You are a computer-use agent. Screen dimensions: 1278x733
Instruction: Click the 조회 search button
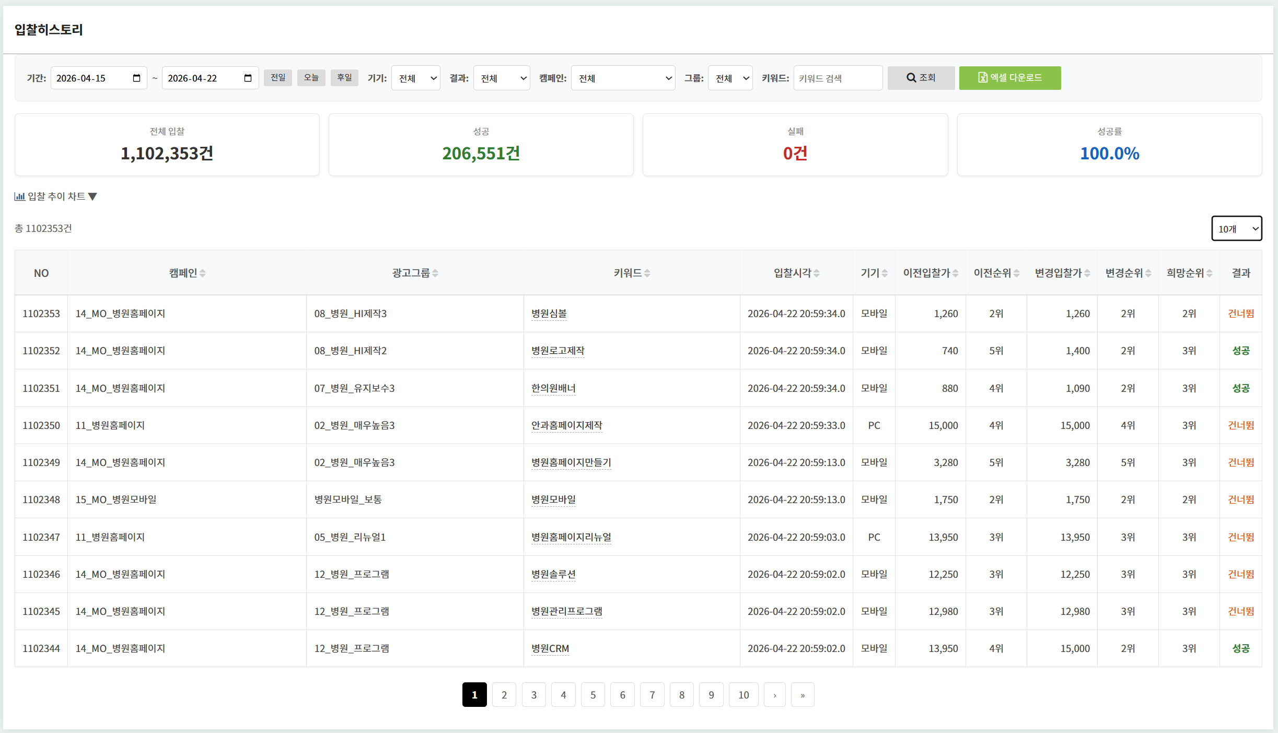pos(921,78)
